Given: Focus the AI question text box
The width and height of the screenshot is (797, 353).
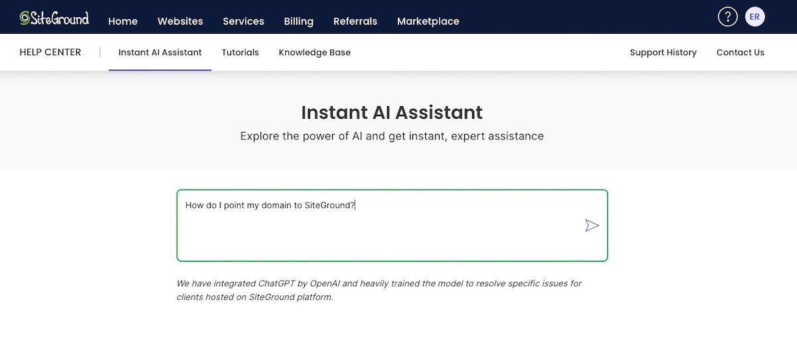Looking at the screenshot, I should coord(392,226).
